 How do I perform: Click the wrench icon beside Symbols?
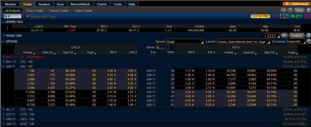pos(284,36)
